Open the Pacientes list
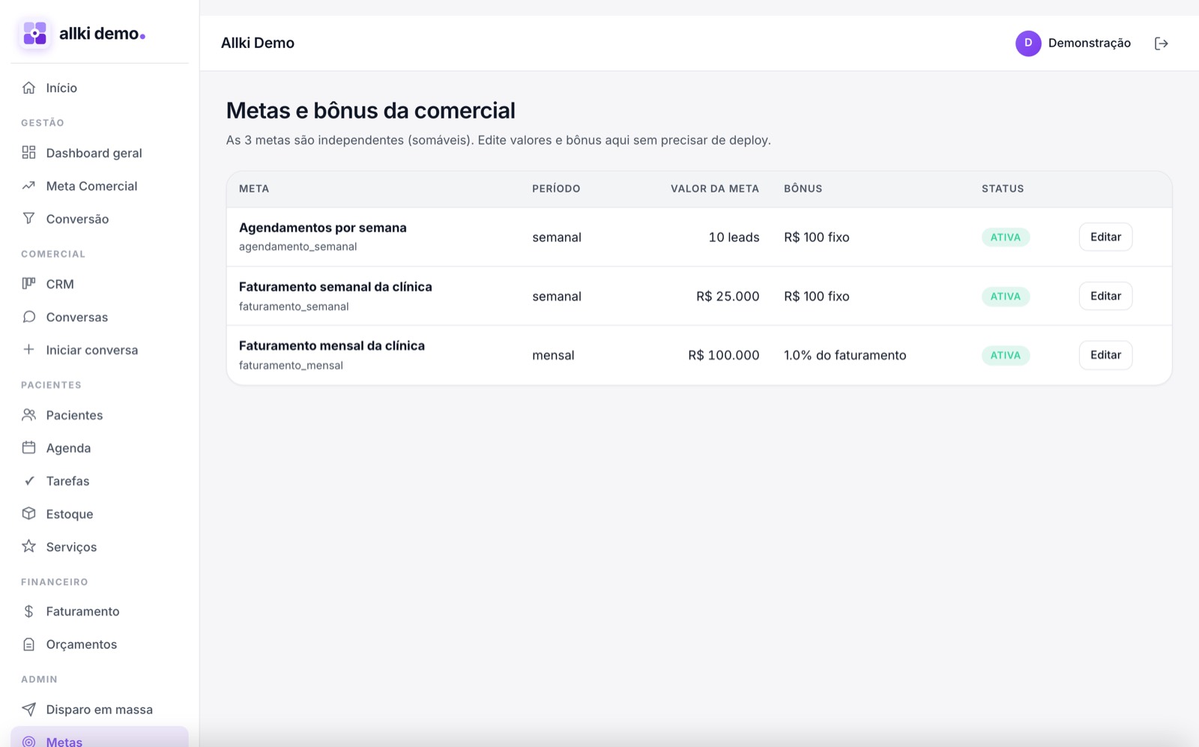This screenshot has height=747, width=1199. tap(100, 415)
